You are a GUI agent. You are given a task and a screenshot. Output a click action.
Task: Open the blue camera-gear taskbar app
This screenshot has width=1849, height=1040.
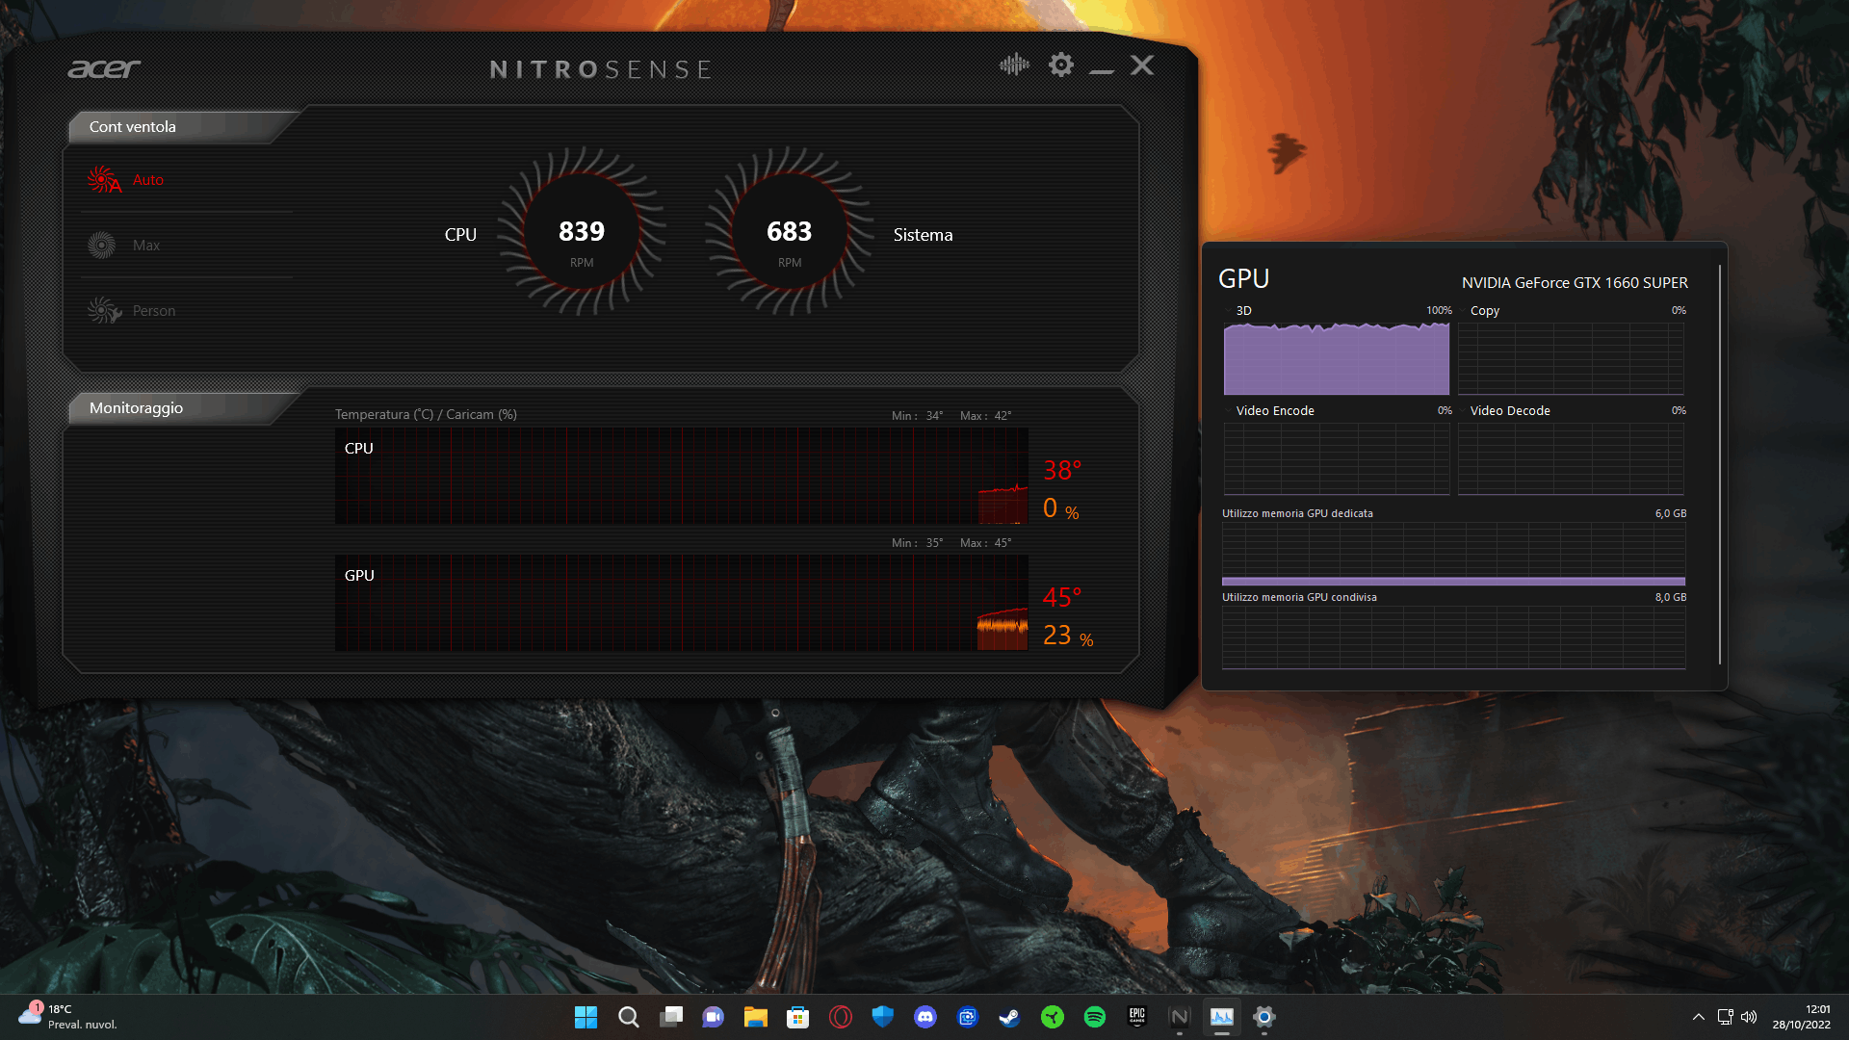click(968, 1017)
